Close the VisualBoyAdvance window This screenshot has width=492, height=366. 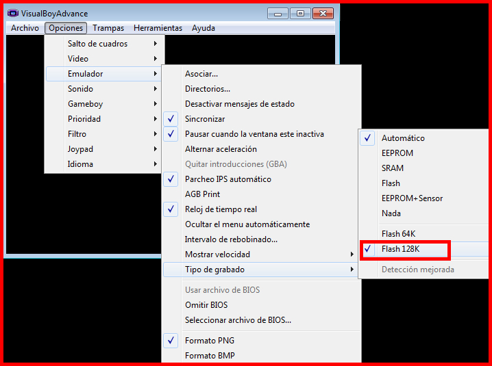click(x=323, y=14)
